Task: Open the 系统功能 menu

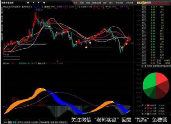Action: [x=119, y=3]
